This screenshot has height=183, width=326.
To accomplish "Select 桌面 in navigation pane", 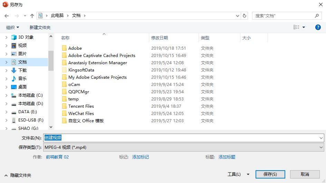I will pos(22,87).
